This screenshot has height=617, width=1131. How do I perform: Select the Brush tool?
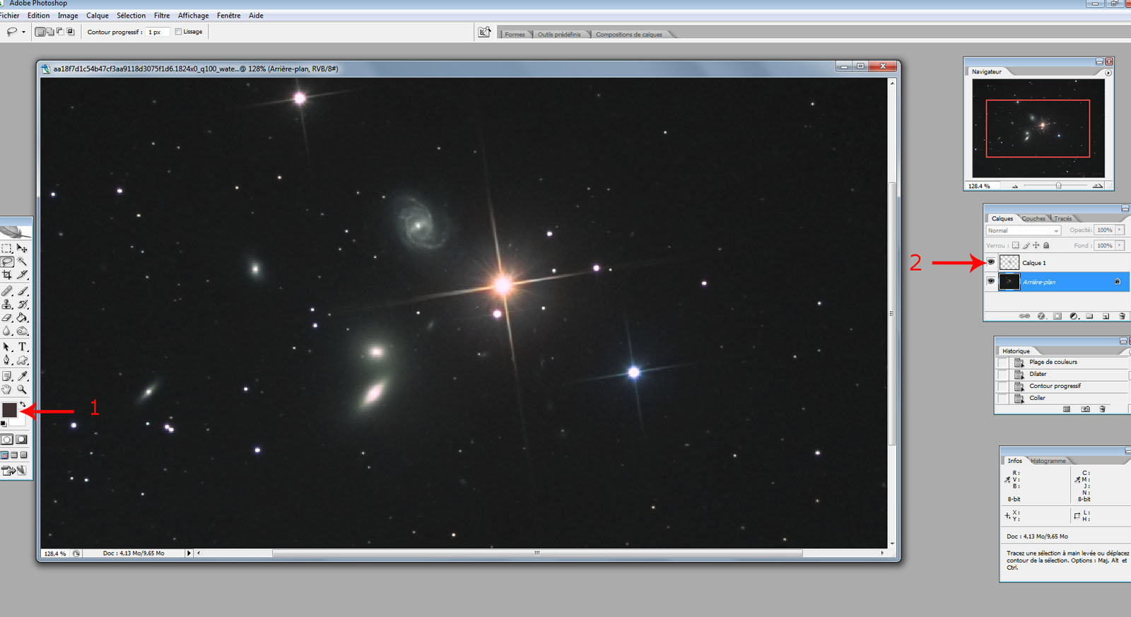23,290
